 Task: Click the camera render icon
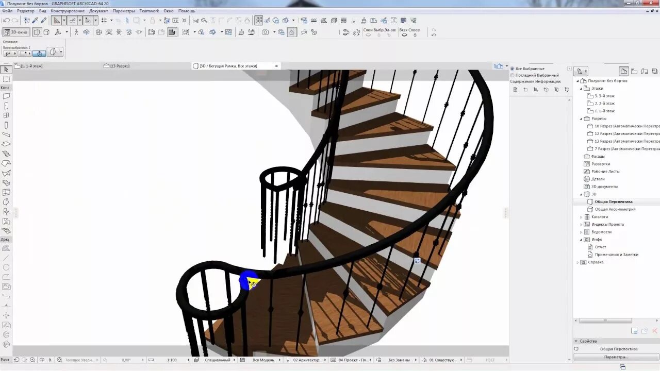(265, 32)
